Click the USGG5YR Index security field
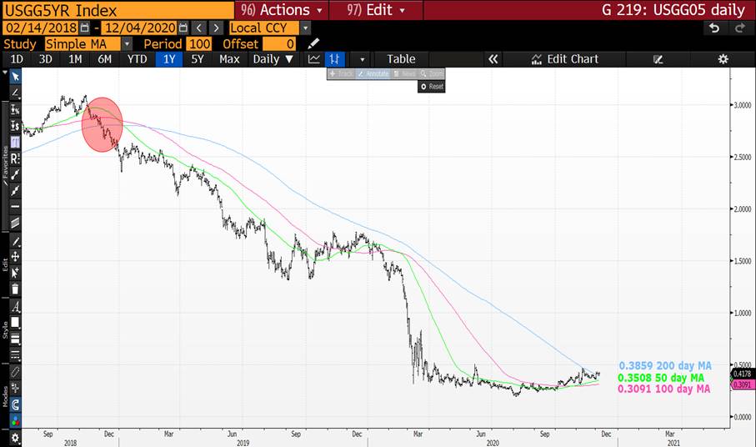This screenshot has width=756, height=447. click(x=118, y=10)
